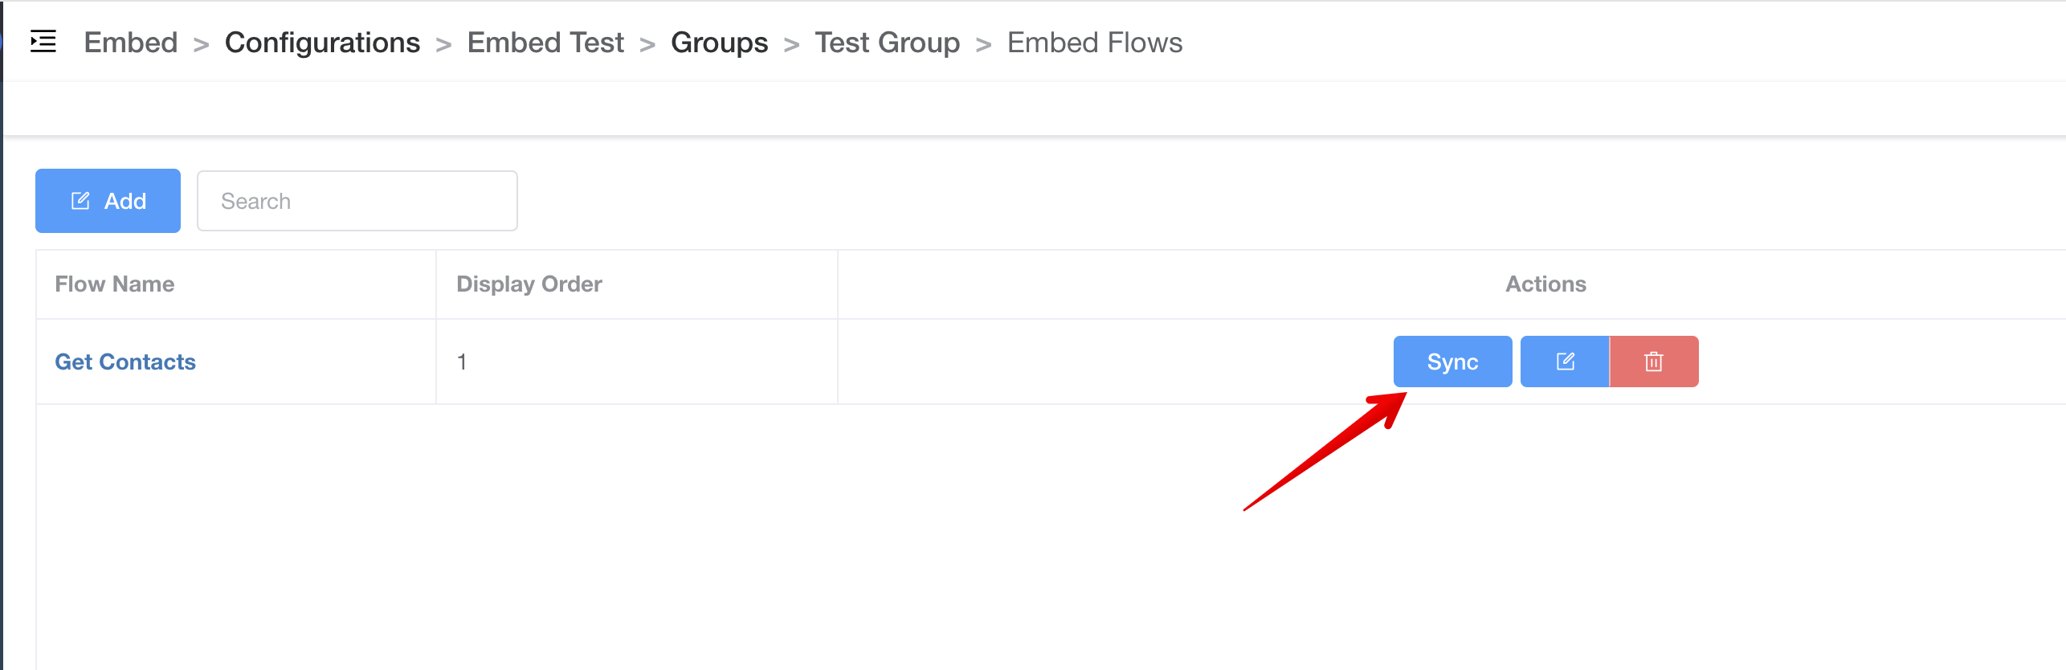Navigate to Configurations breadcrumb

322,43
